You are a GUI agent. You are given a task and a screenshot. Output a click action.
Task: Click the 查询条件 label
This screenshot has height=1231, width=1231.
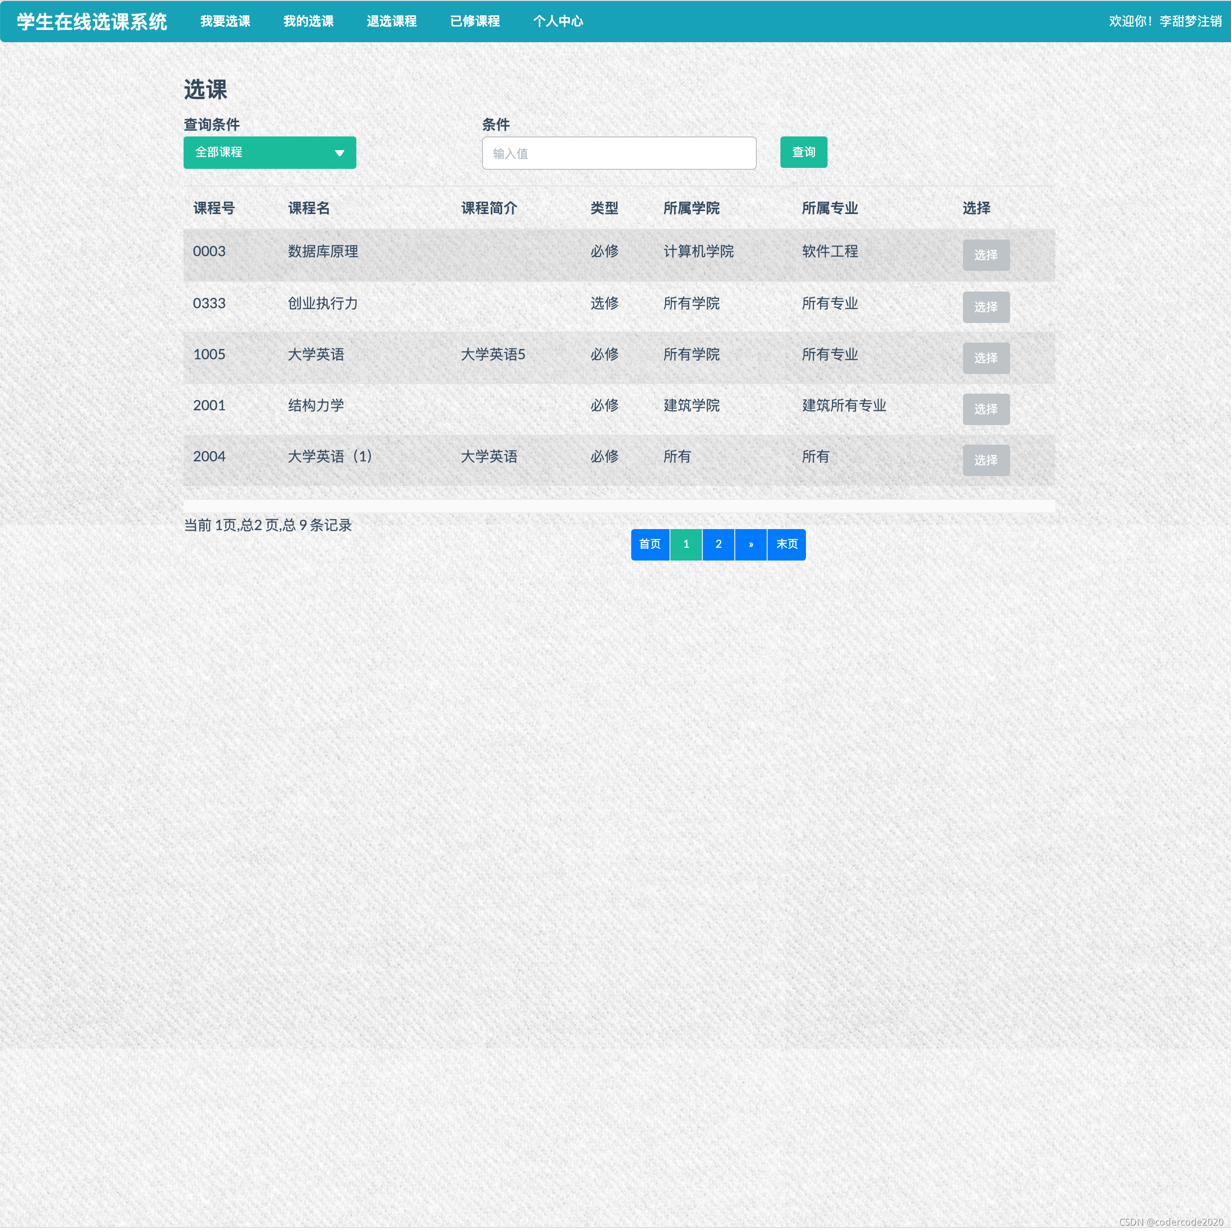(212, 124)
